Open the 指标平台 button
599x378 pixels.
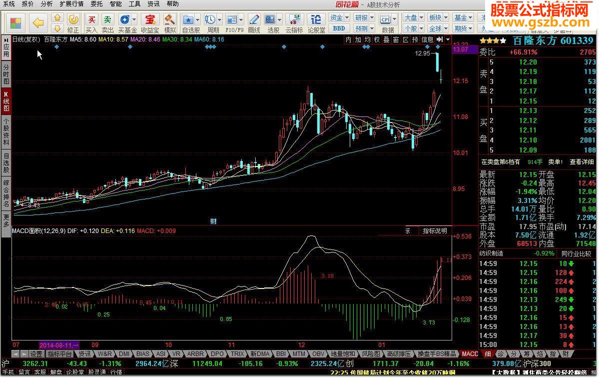(x=59, y=354)
